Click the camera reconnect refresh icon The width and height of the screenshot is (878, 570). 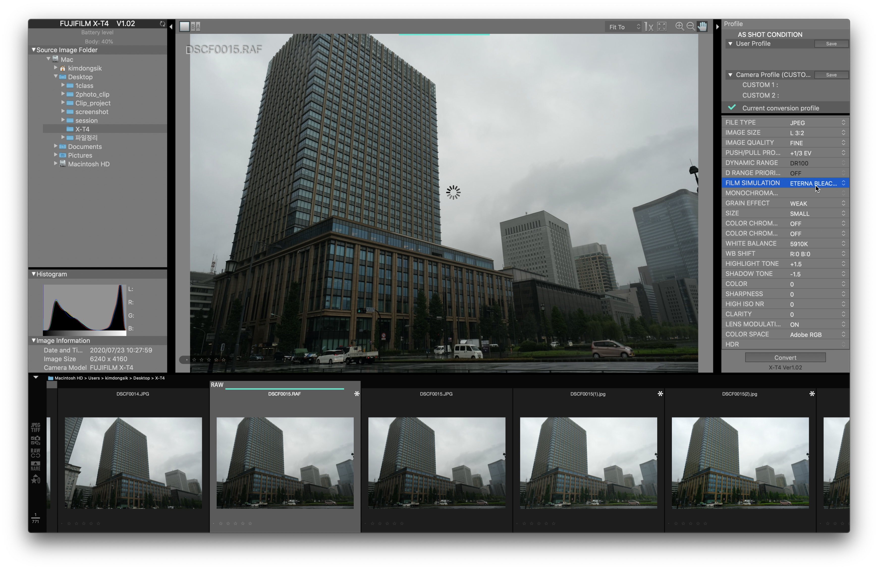[x=162, y=24]
